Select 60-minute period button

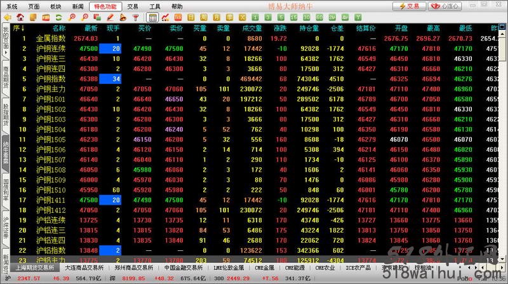click(319, 18)
